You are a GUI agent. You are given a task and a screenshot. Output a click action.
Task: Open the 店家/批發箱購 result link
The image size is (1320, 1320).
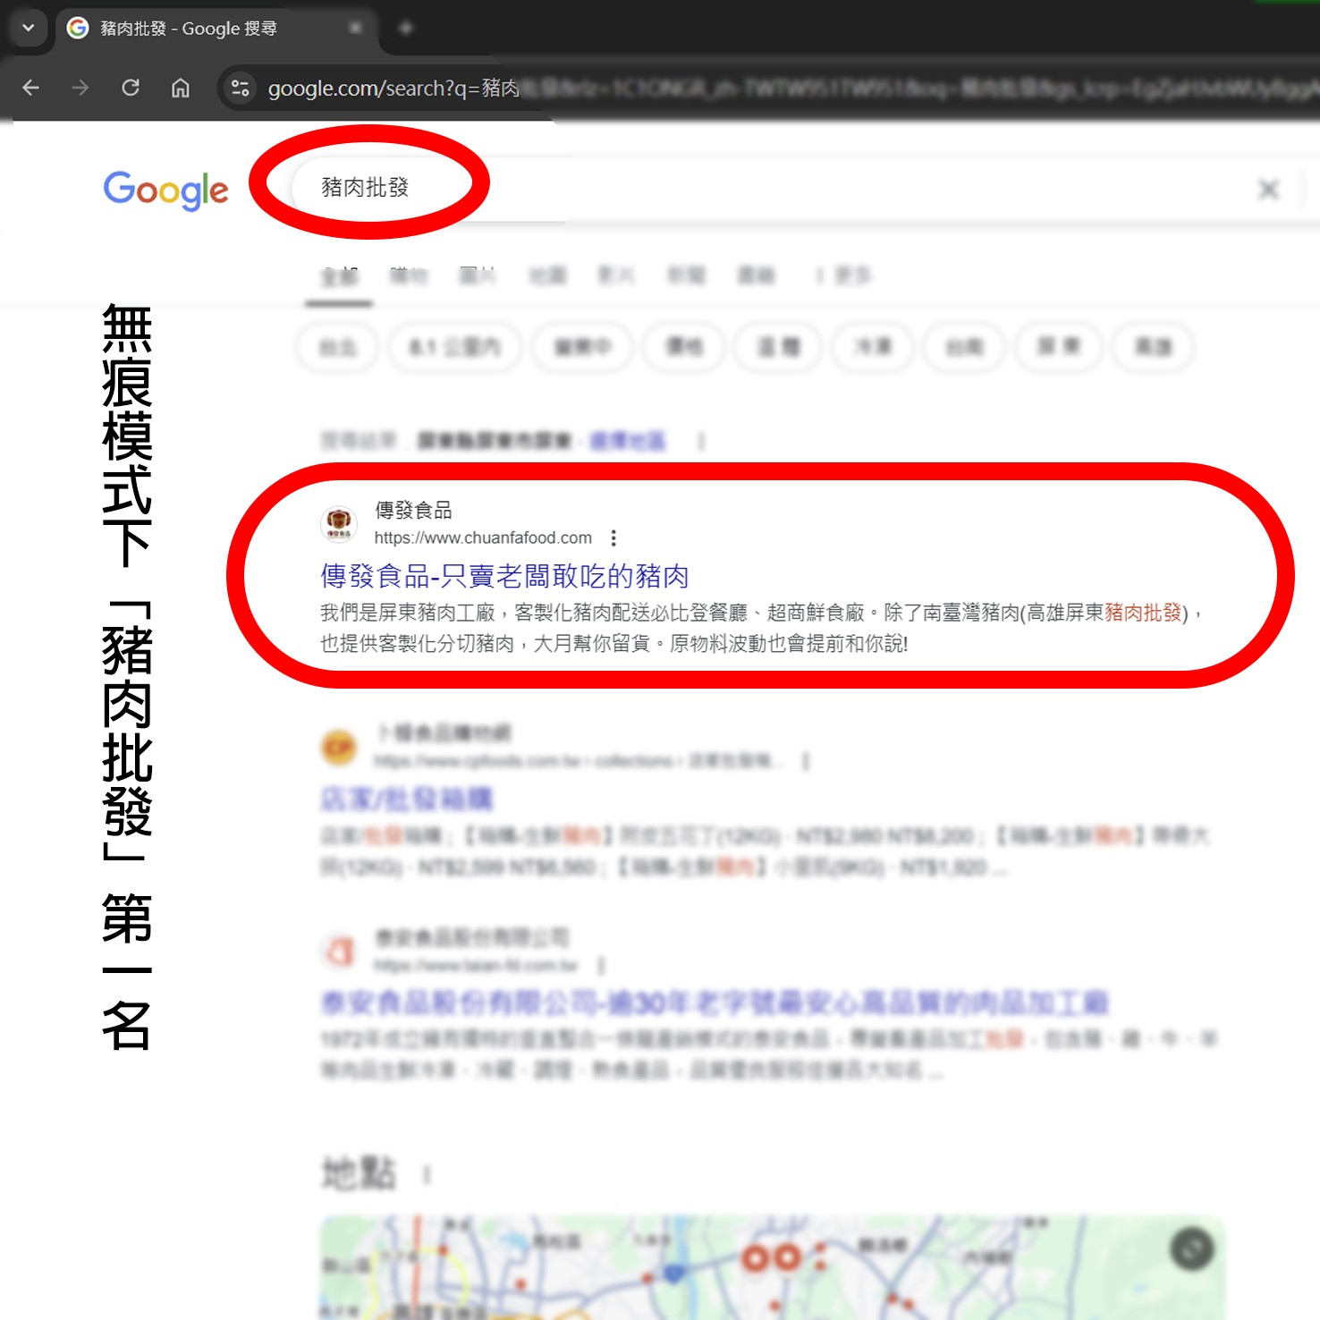tap(407, 799)
